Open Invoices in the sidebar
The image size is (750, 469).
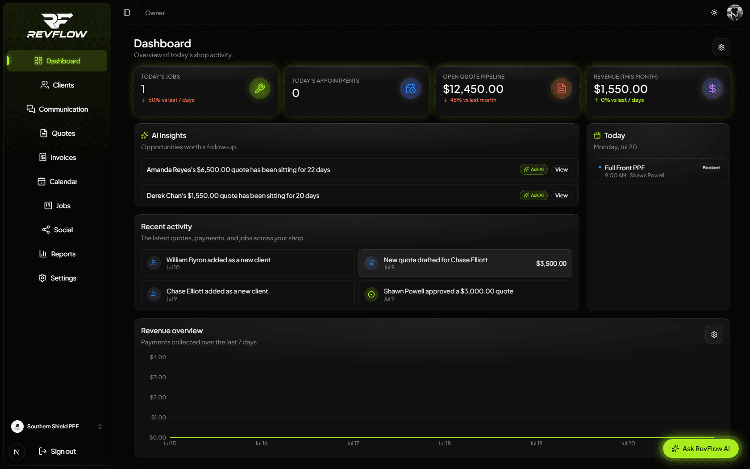(57, 157)
